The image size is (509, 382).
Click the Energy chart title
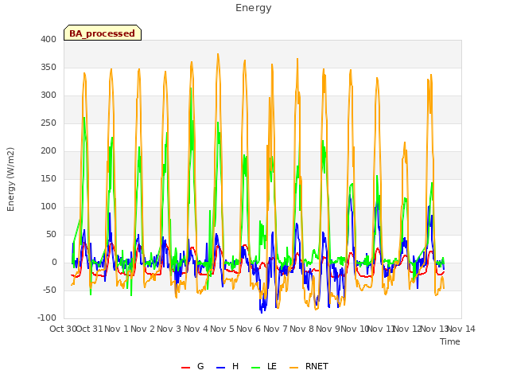[x=254, y=8]
